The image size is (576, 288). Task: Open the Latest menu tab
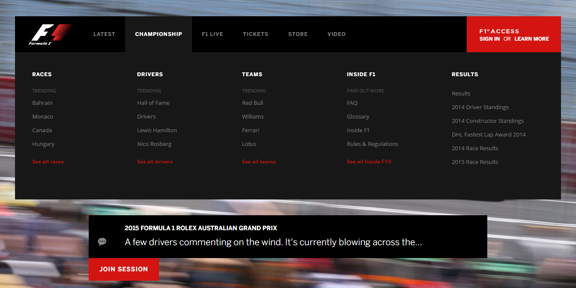[104, 34]
